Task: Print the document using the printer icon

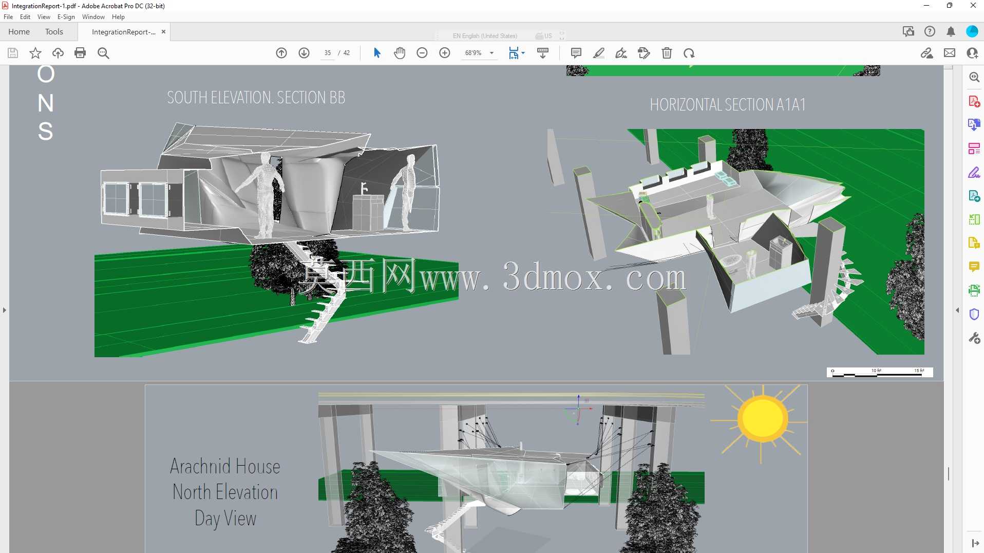Action: [x=80, y=53]
